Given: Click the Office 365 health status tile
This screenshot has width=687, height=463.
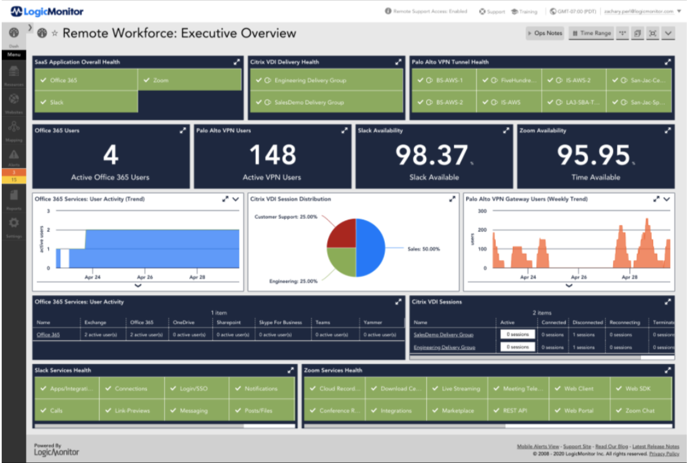Looking at the screenshot, I should tap(86, 80).
